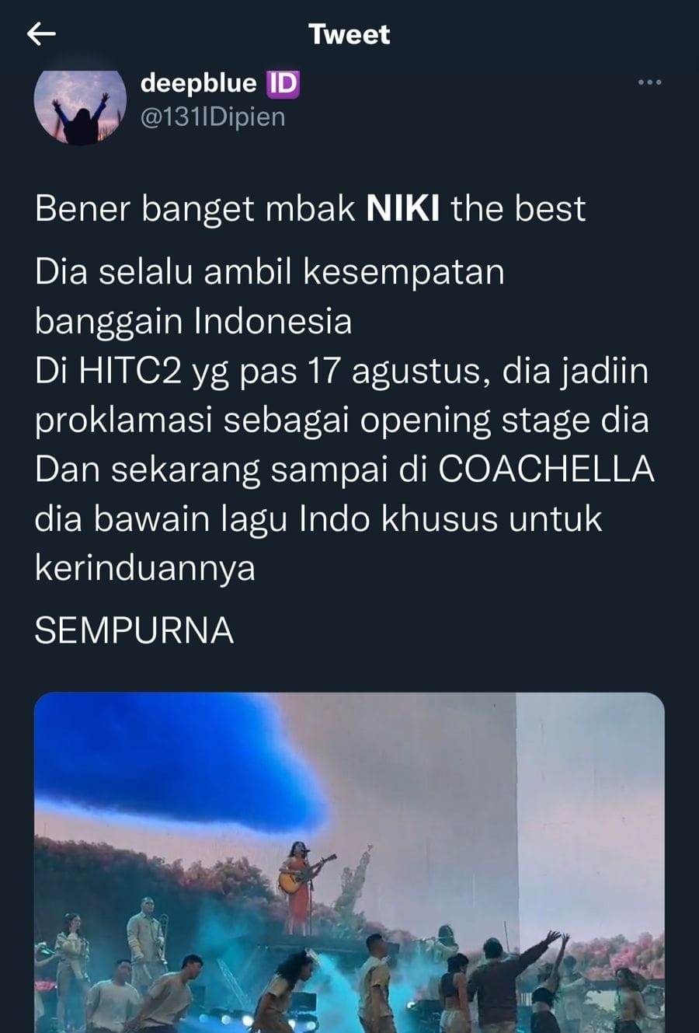This screenshot has height=1033, width=699.
Task: Open the attached concert stage media
Action: pyautogui.click(x=349, y=863)
